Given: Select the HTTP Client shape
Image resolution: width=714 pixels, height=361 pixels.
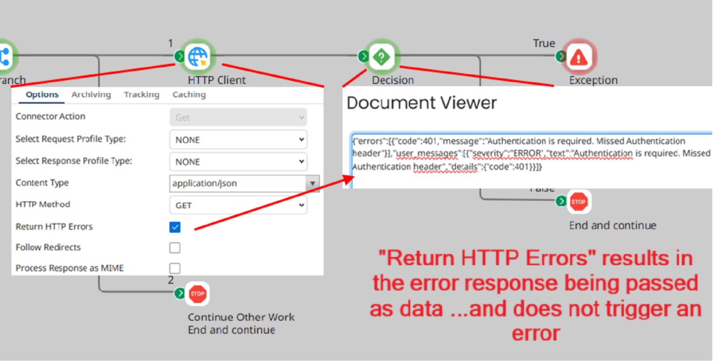Looking at the screenshot, I should pyautogui.click(x=197, y=55).
